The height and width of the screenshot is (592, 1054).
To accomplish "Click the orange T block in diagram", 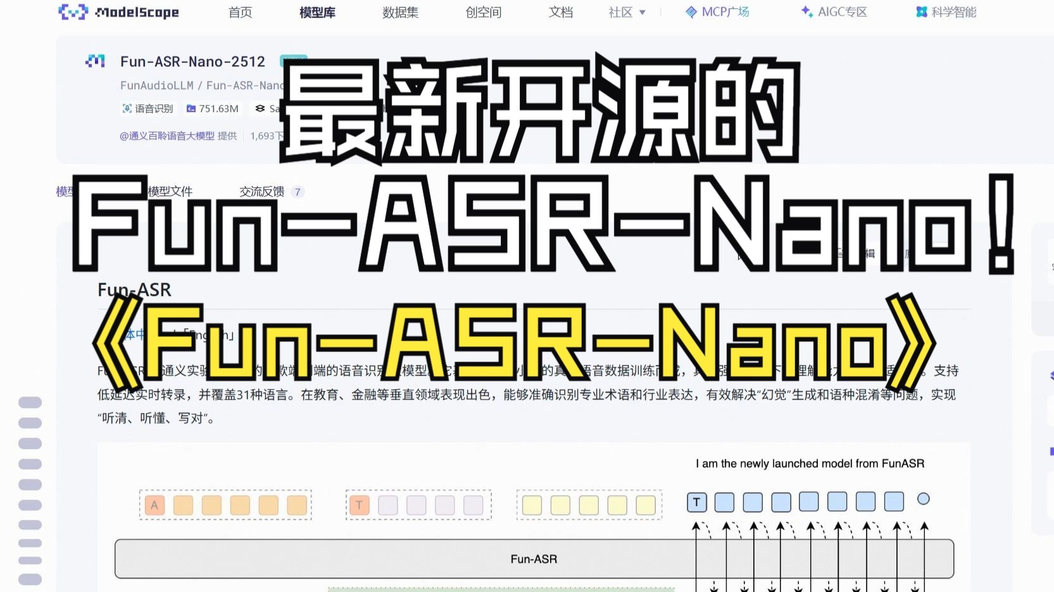I will (x=359, y=505).
